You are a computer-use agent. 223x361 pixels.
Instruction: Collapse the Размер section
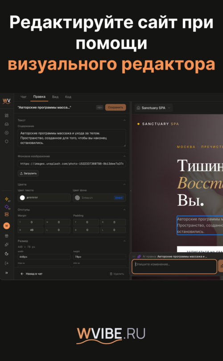(124, 241)
